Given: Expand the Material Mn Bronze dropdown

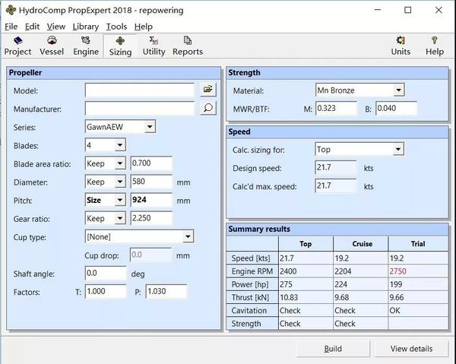Looking at the screenshot, I should (x=398, y=90).
